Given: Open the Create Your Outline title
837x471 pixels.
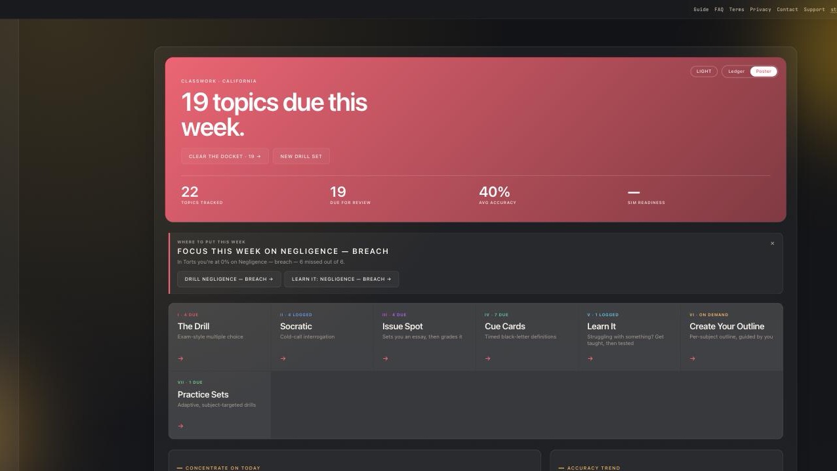Looking at the screenshot, I should click(x=727, y=326).
